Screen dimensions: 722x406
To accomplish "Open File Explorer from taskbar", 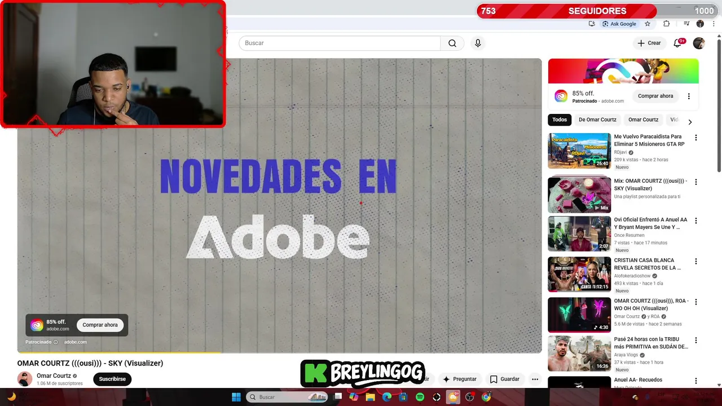I will pos(370,397).
